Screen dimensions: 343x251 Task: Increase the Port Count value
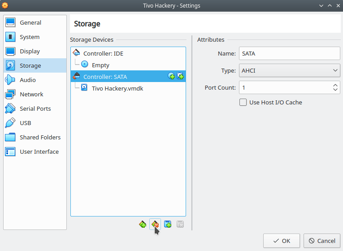coord(335,85)
